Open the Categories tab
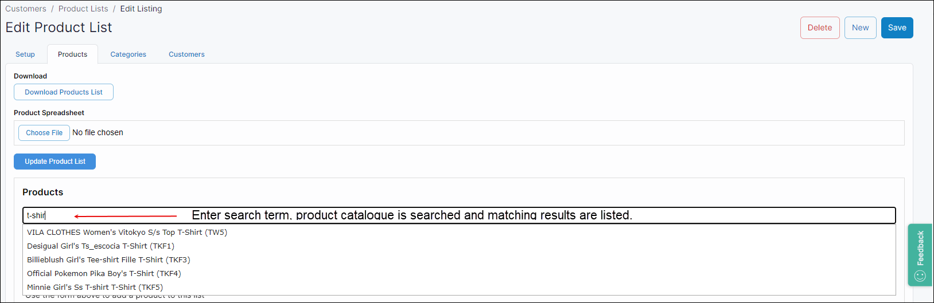This screenshot has width=934, height=303. pos(129,54)
